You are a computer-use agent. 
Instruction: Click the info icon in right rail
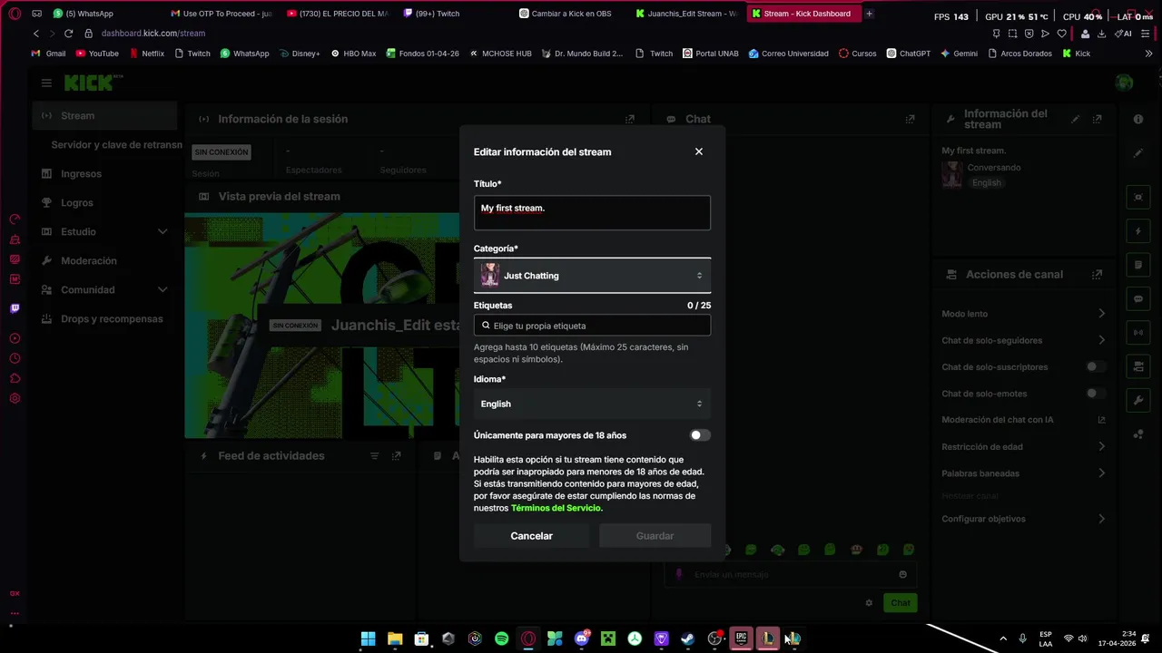[x=1138, y=119]
